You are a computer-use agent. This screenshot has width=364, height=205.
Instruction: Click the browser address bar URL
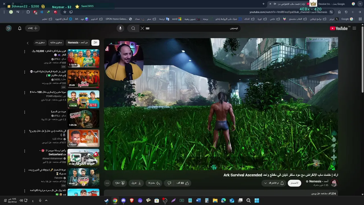tap(288, 12)
